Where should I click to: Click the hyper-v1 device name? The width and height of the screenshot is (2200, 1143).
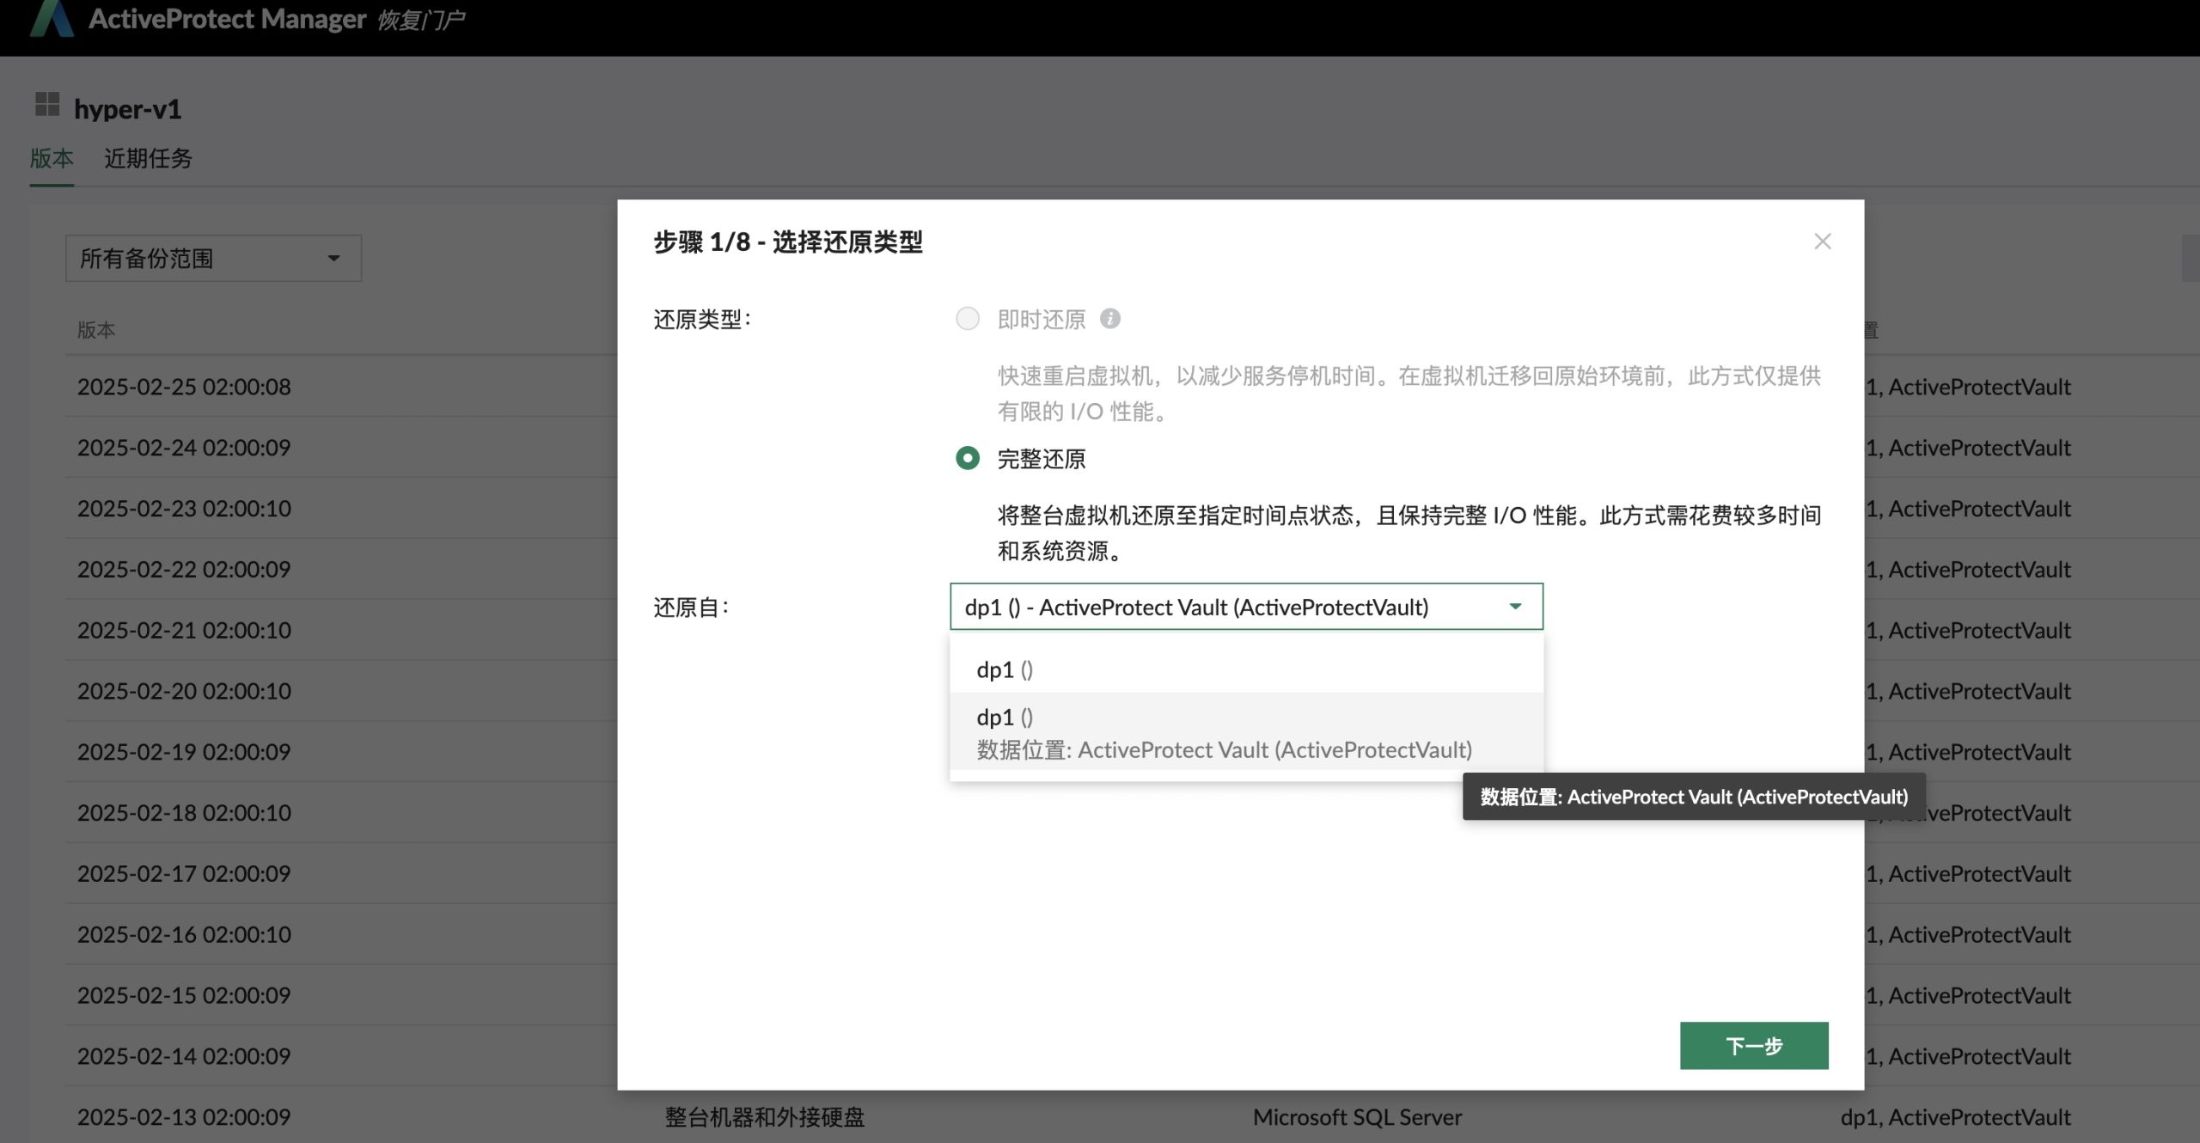127,109
